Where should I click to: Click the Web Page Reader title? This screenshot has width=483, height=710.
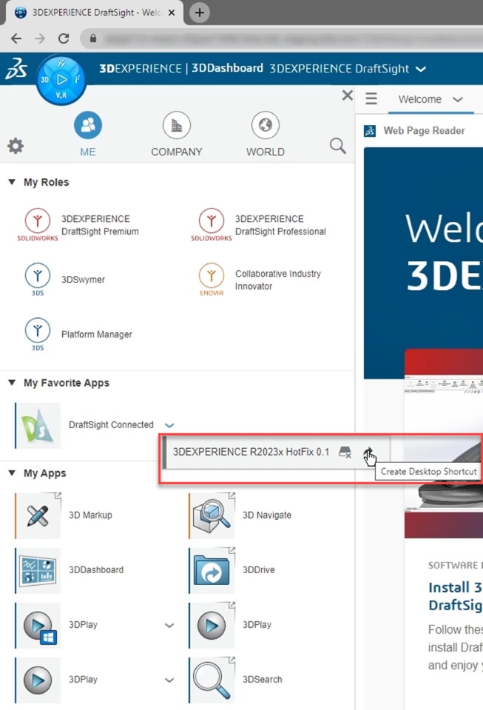[x=424, y=131]
